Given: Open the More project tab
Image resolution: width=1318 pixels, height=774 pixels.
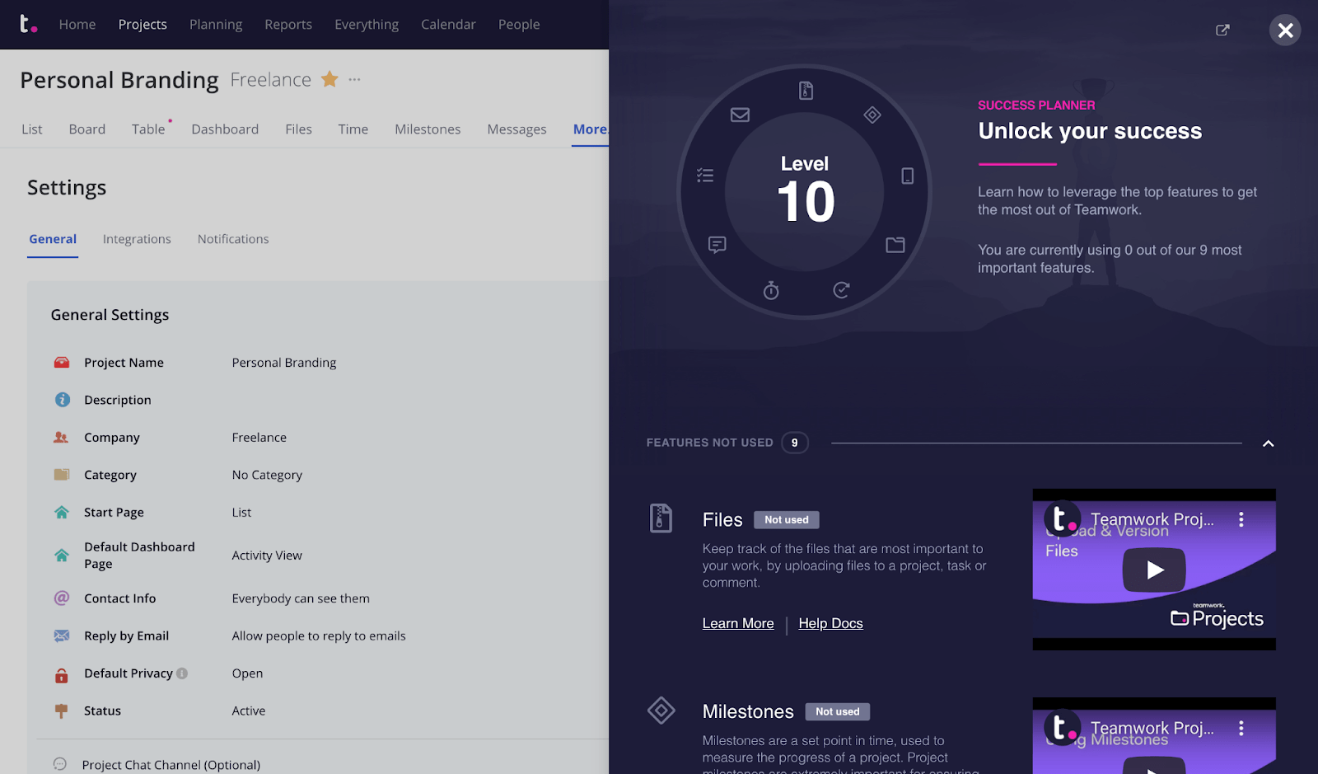Looking at the screenshot, I should pyautogui.click(x=591, y=129).
